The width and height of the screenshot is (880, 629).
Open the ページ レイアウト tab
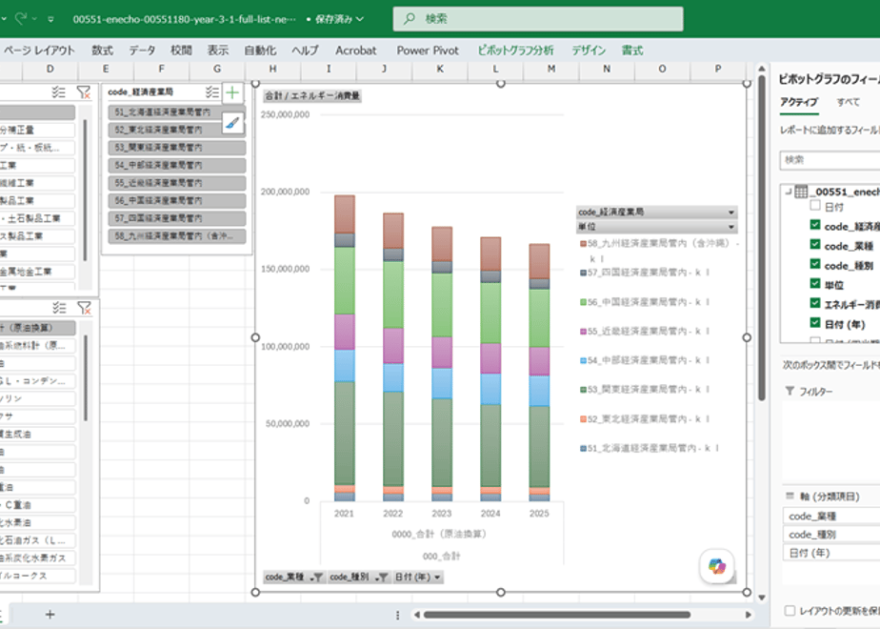point(39,51)
